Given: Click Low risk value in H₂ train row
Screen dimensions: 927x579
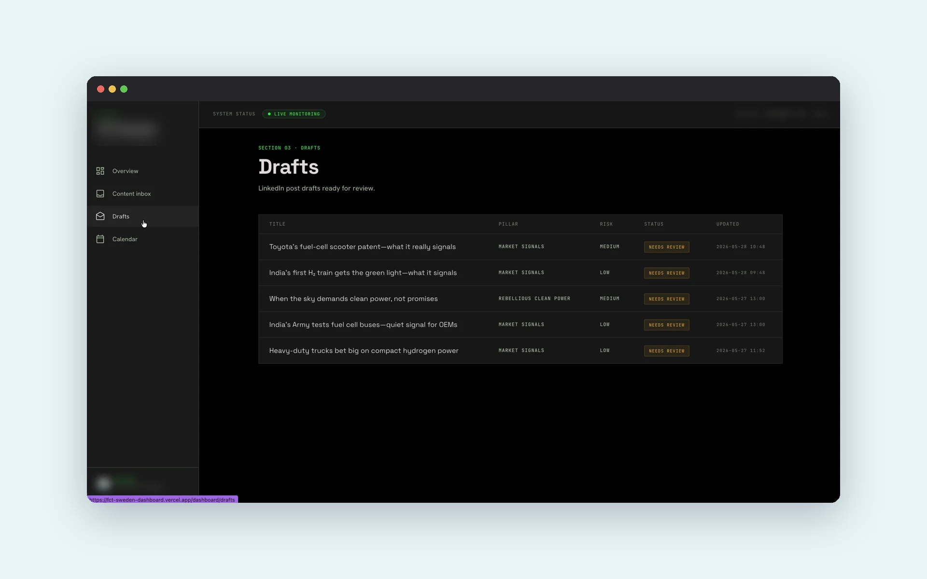Looking at the screenshot, I should tap(604, 273).
